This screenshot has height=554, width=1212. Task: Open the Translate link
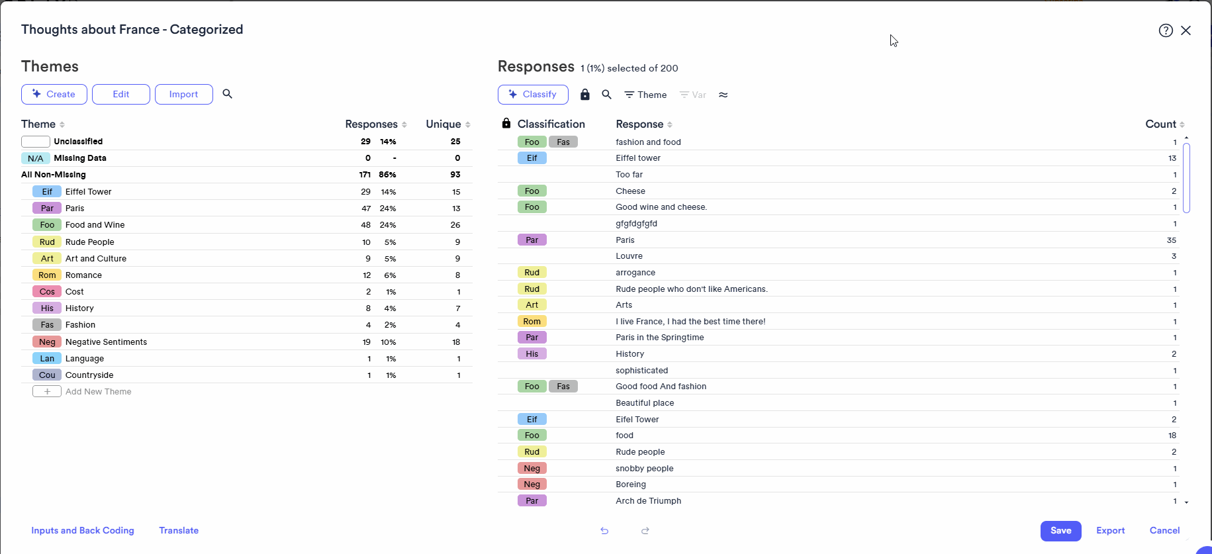[179, 531]
